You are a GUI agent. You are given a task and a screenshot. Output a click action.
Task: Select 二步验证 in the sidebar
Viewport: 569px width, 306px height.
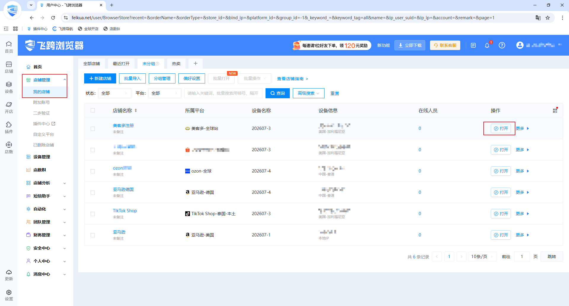41,113
